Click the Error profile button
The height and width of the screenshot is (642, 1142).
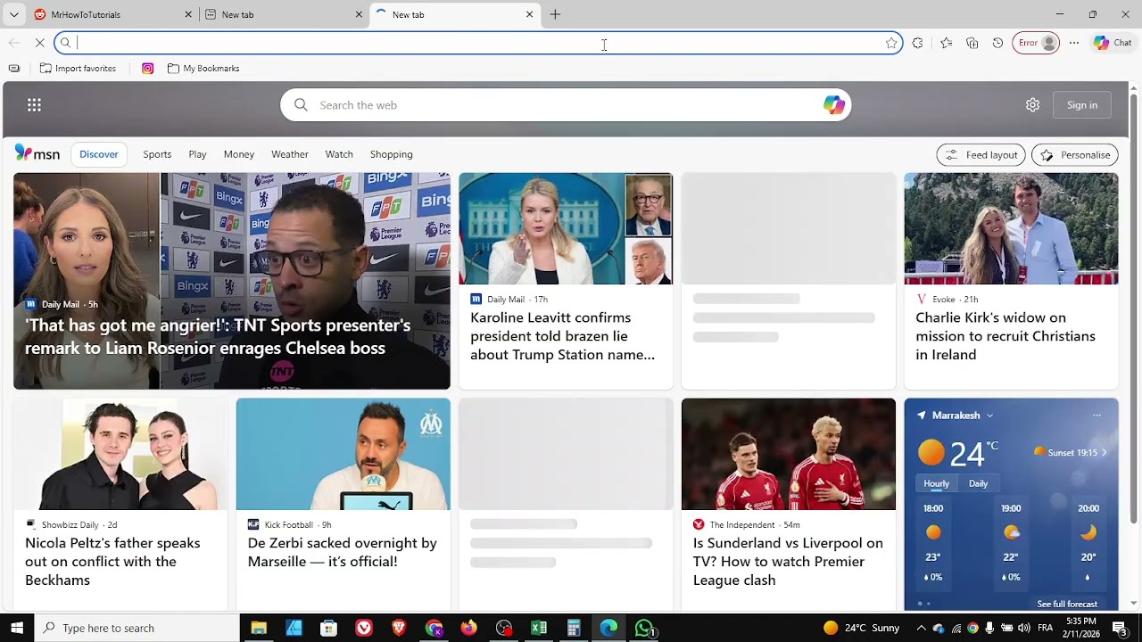pos(1036,43)
